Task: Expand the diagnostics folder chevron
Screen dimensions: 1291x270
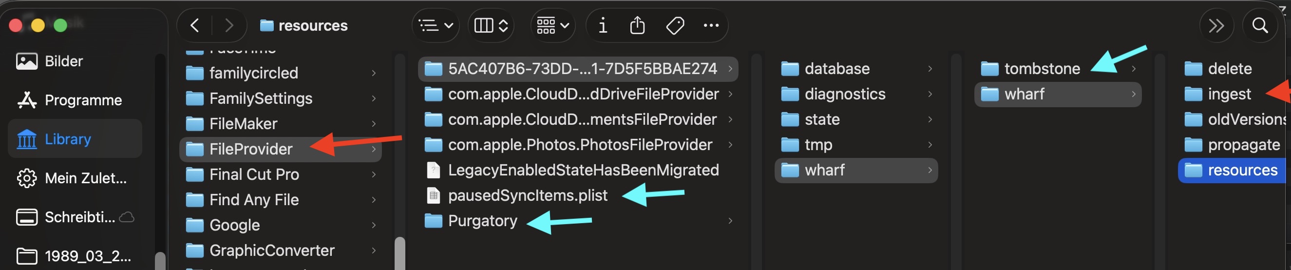Action: tap(930, 94)
